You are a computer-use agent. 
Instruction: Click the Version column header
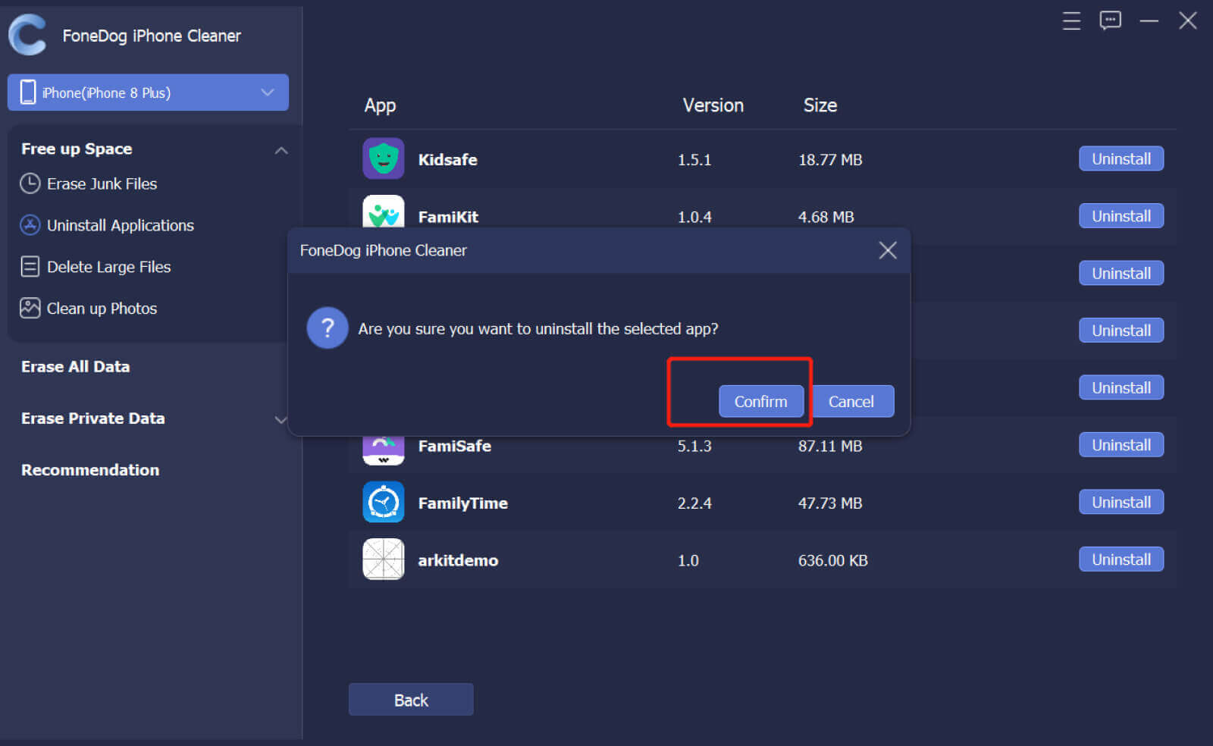713,105
